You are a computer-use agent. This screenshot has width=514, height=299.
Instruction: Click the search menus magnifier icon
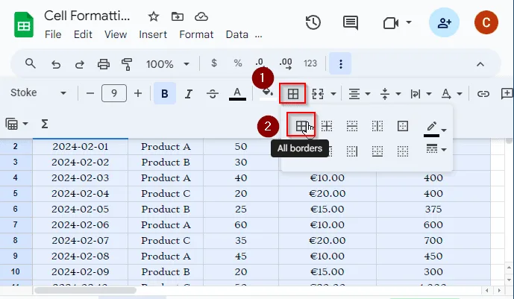click(x=31, y=63)
